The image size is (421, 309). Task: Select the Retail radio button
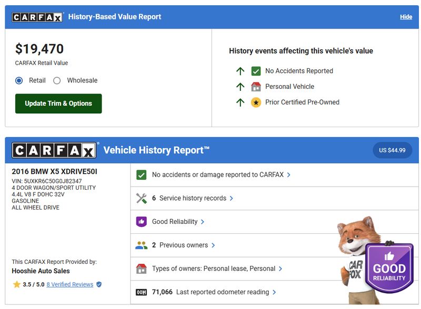[x=19, y=80]
